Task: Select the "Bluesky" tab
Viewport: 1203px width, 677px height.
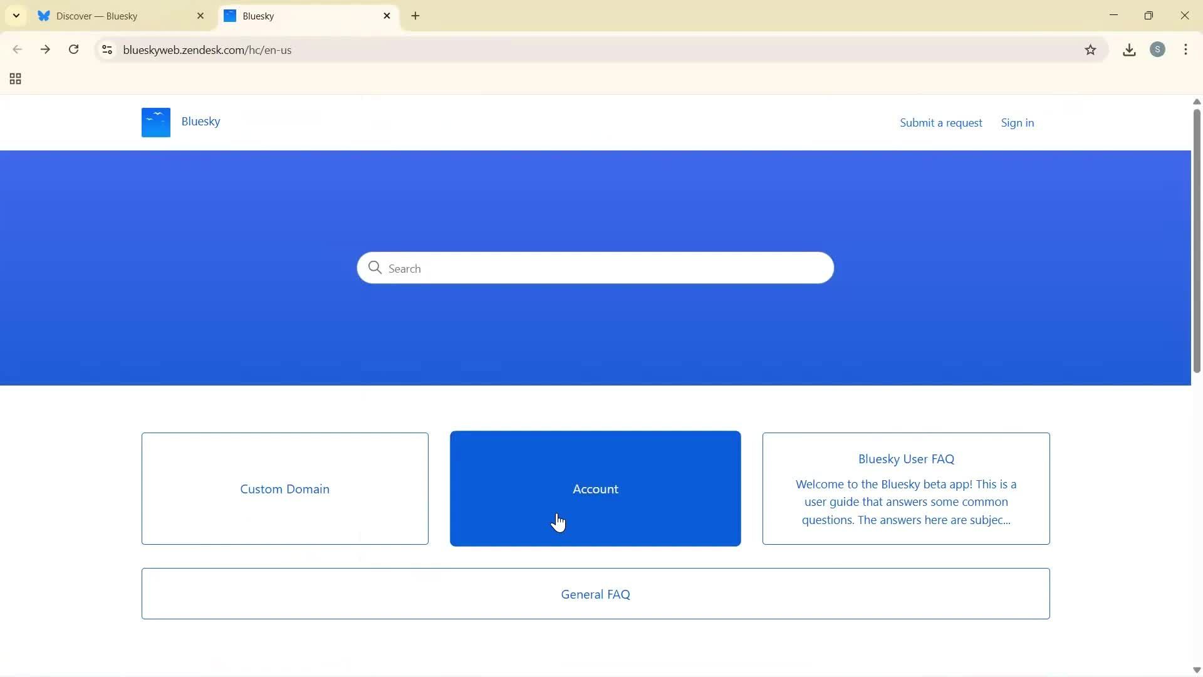Action: click(294, 16)
